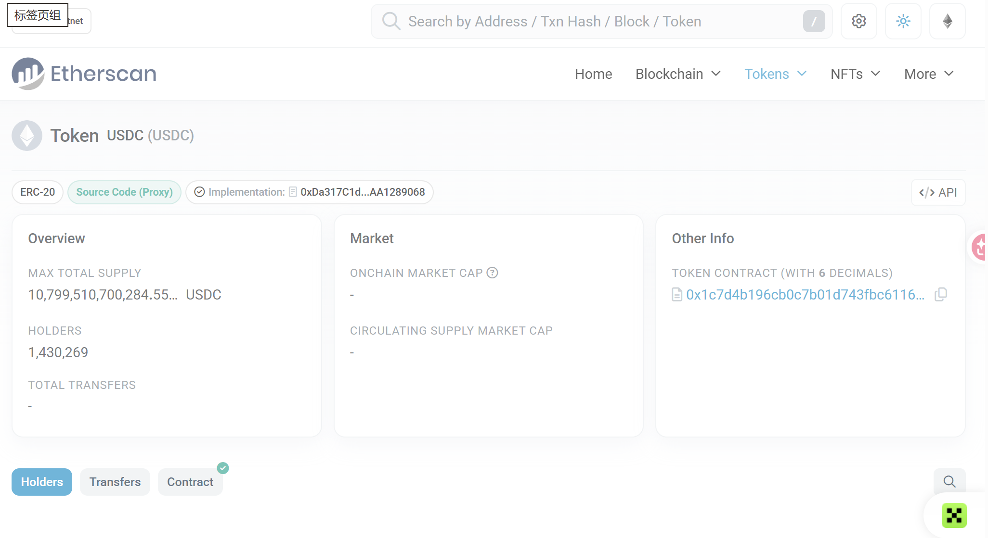Expand the More menu
Viewport: 988px width, 538px height.
[928, 74]
